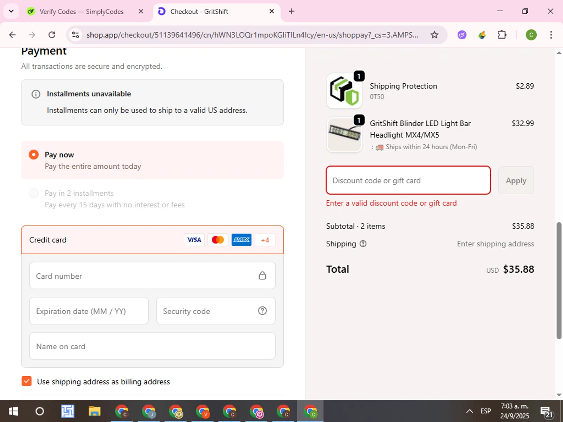The height and width of the screenshot is (422, 563).
Task: Click the address bar URL
Action: pyautogui.click(x=252, y=35)
